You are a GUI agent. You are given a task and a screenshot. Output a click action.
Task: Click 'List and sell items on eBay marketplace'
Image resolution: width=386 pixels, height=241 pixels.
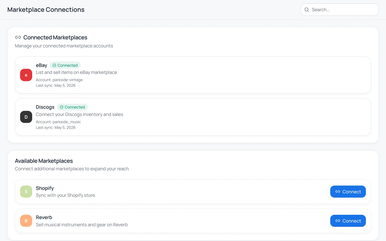[x=76, y=72]
